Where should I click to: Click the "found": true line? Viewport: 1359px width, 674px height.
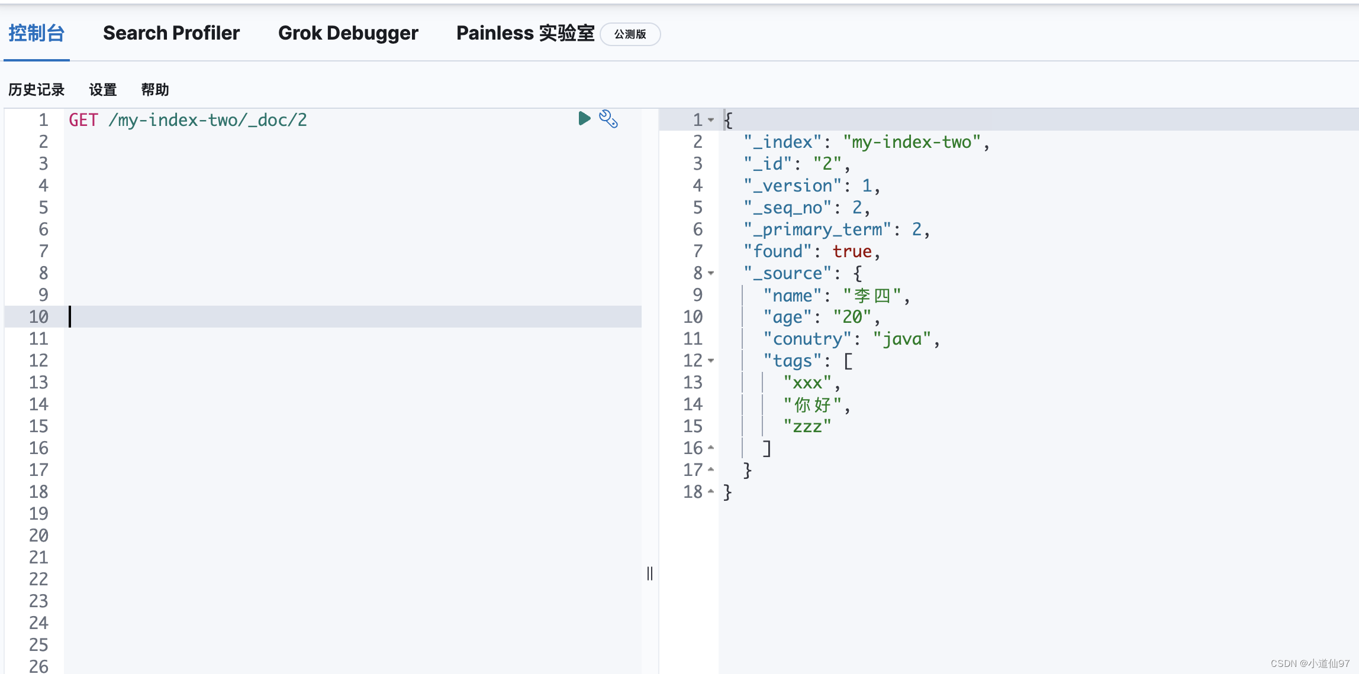(811, 251)
